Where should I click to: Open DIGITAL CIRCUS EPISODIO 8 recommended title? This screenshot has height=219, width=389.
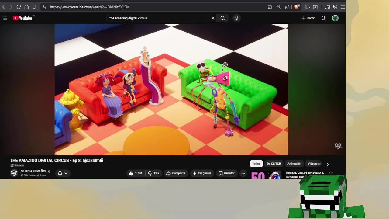[x=305, y=175]
